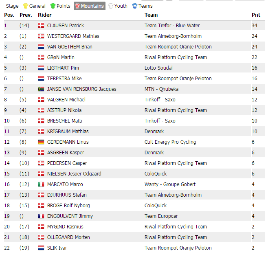Click South African flag by JANSE VAN RENSBURG
This screenshot has height=261, width=268.
coord(41,89)
